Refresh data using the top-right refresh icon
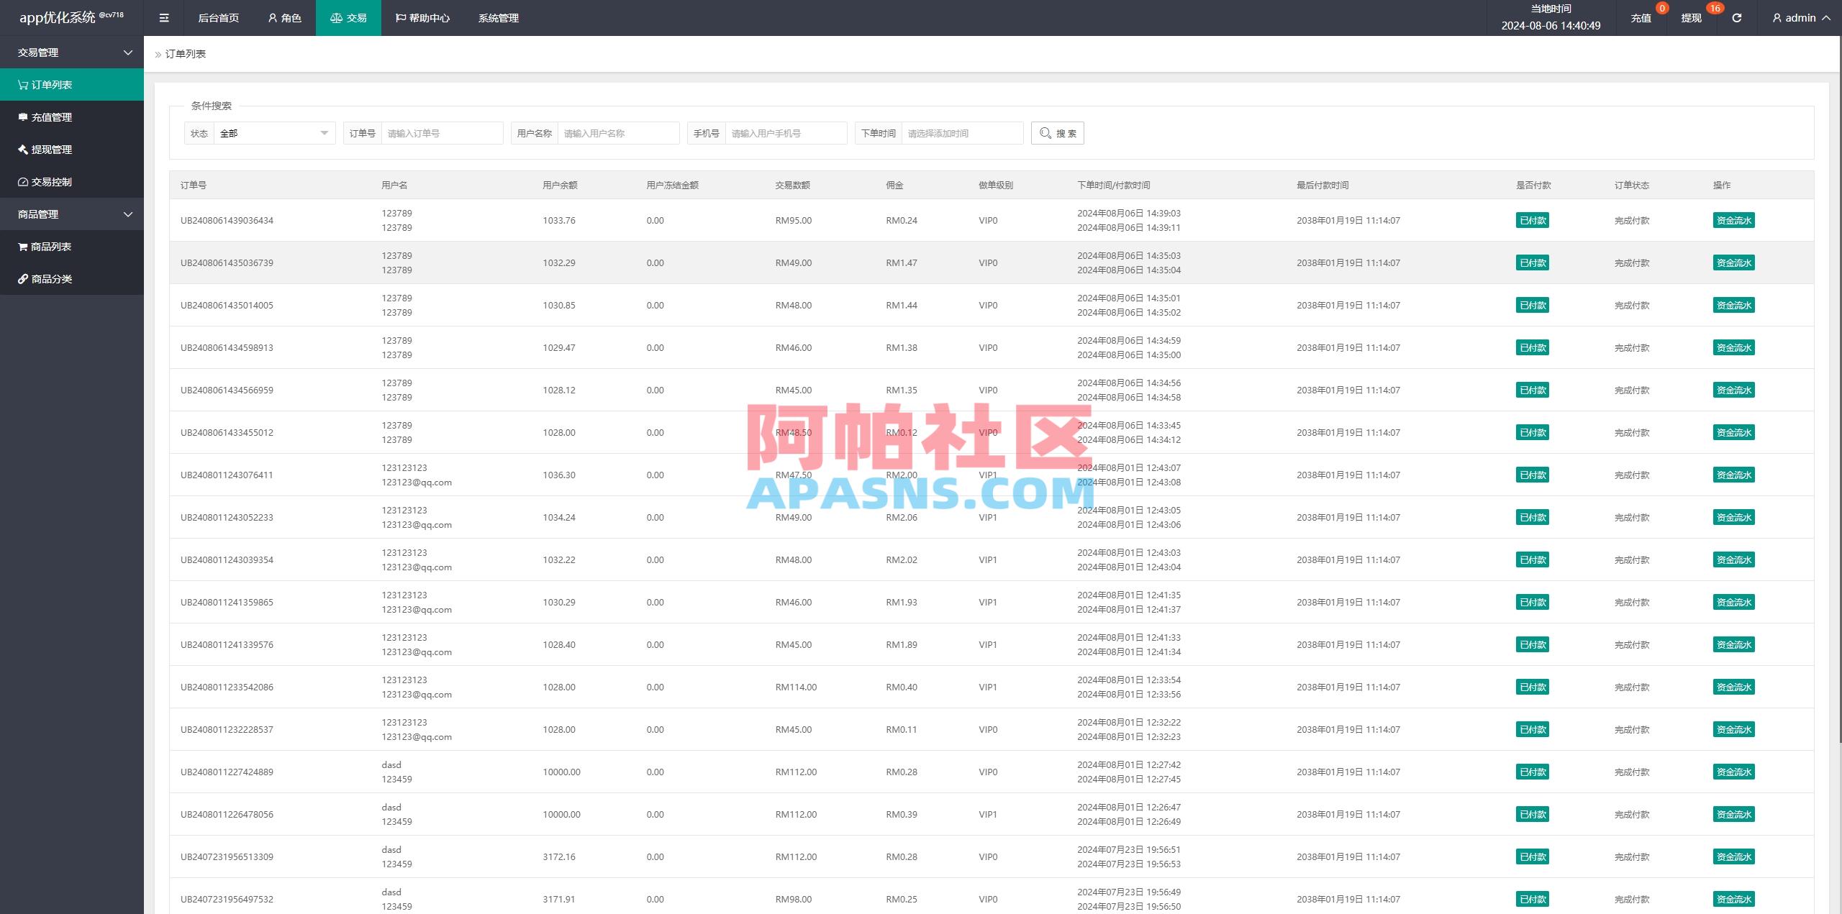 click(1736, 18)
